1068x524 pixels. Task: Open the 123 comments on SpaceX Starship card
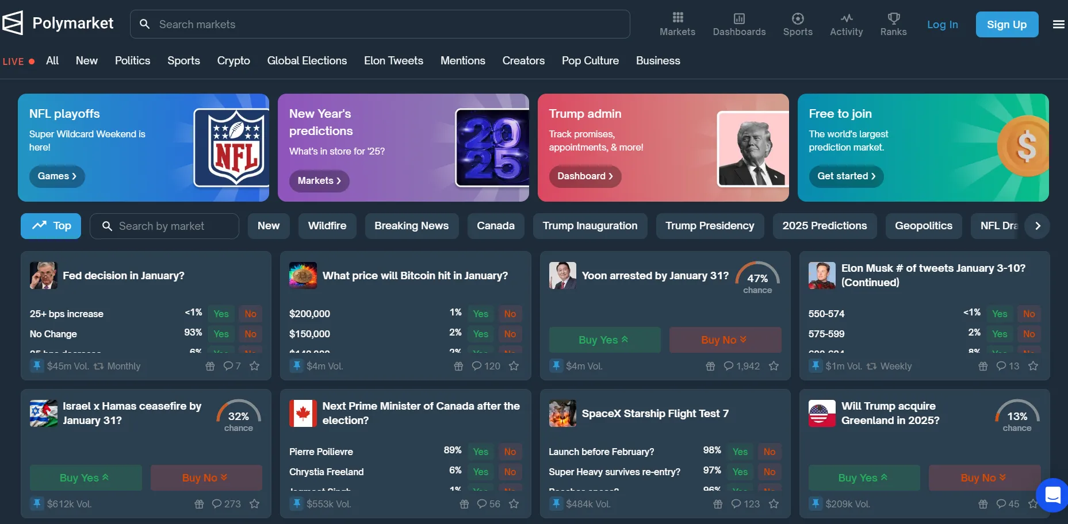coord(745,504)
